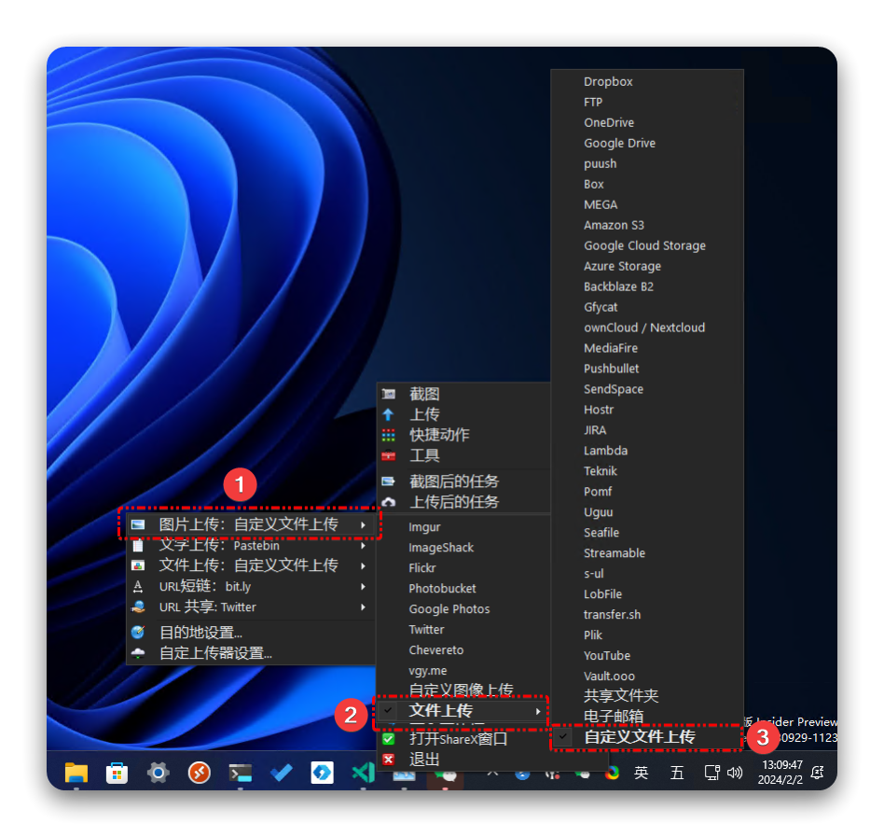Viewport: 884px width, 837px height.
Task: Open 自定上传器设置 via its cloud icon
Action: [138, 653]
